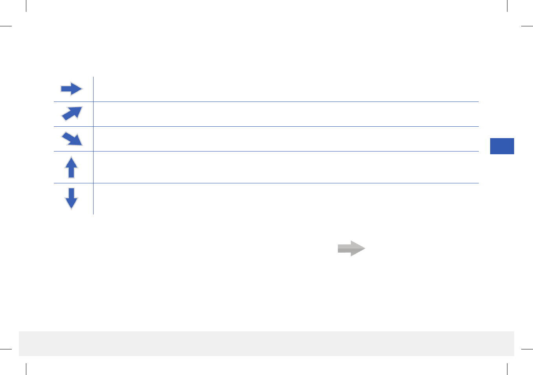Click the empty cell beside the up arrow
Viewport: 533px width, 375px height.
tap(286, 167)
